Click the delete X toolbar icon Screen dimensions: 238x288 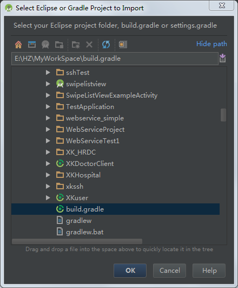89,44
